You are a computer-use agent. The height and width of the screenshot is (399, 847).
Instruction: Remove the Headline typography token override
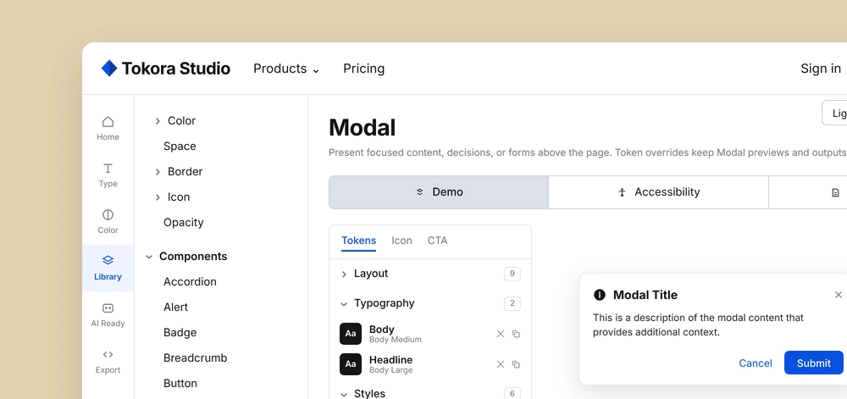[x=501, y=364]
